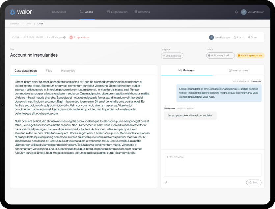Click the Company 1 breadcrumb
This screenshot has height=209, width=275.
[14, 24]
